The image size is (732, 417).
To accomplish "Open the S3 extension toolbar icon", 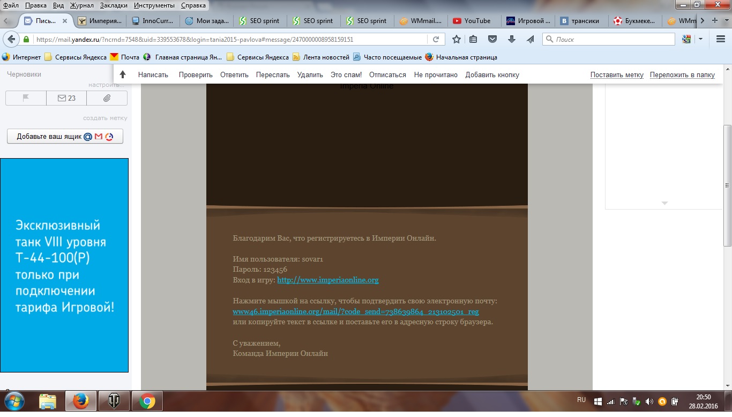I will pyautogui.click(x=686, y=39).
